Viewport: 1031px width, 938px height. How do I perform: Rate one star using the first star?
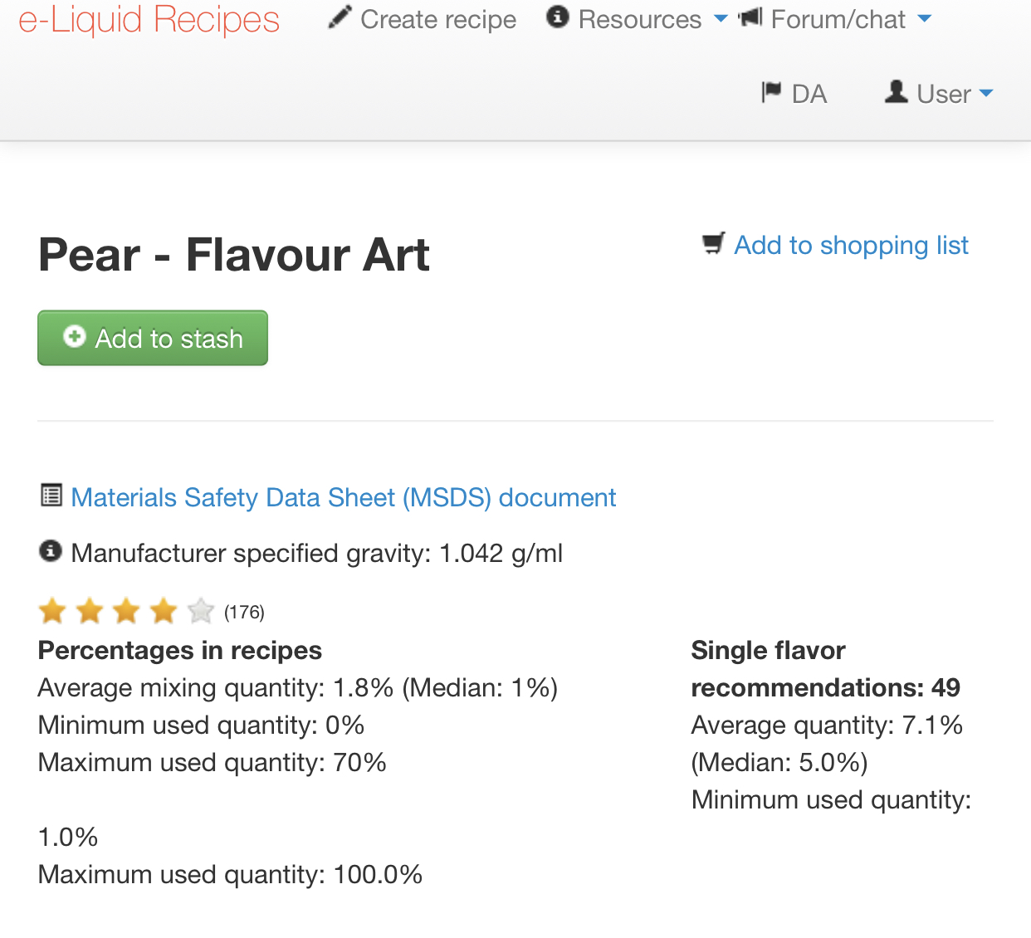[x=52, y=612]
